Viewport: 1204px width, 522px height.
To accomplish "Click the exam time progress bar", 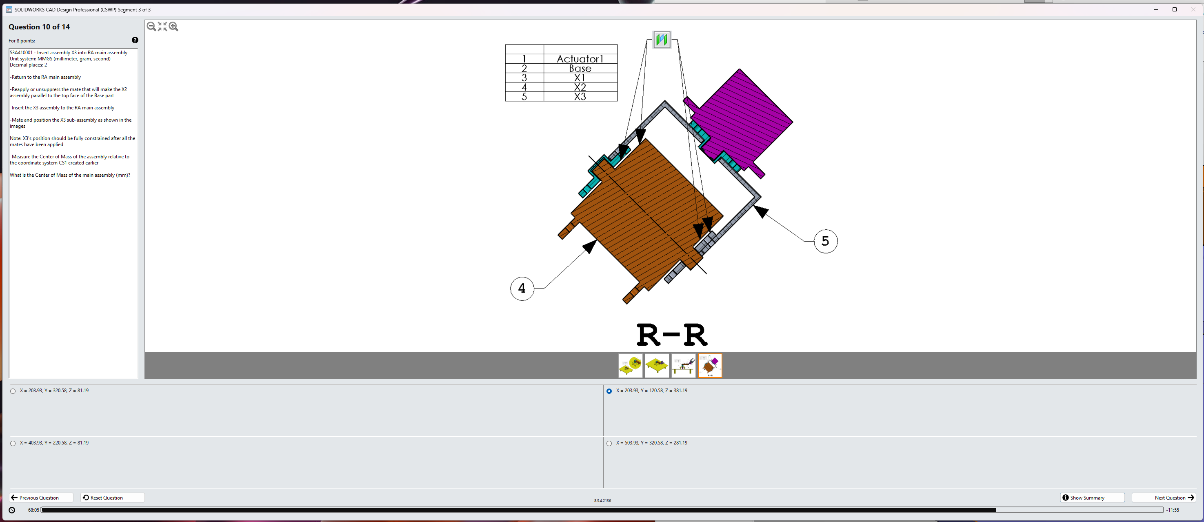I will click(601, 510).
